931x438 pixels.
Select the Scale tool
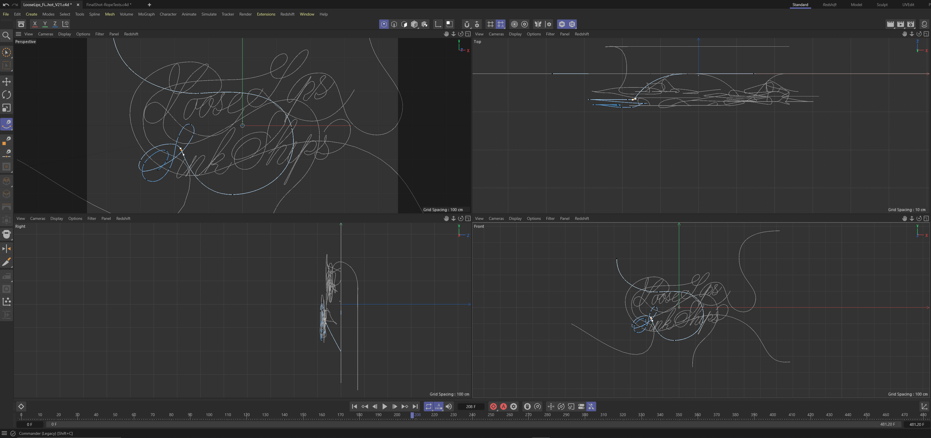pyautogui.click(x=6, y=108)
